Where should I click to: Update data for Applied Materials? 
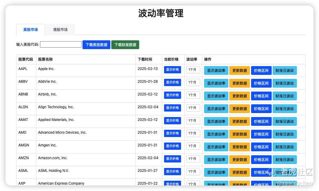coord(240,122)
